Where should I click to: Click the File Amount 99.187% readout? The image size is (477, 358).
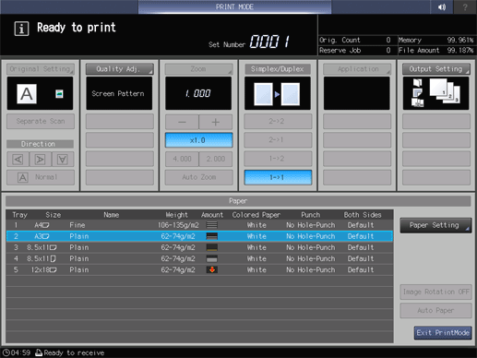435,50
